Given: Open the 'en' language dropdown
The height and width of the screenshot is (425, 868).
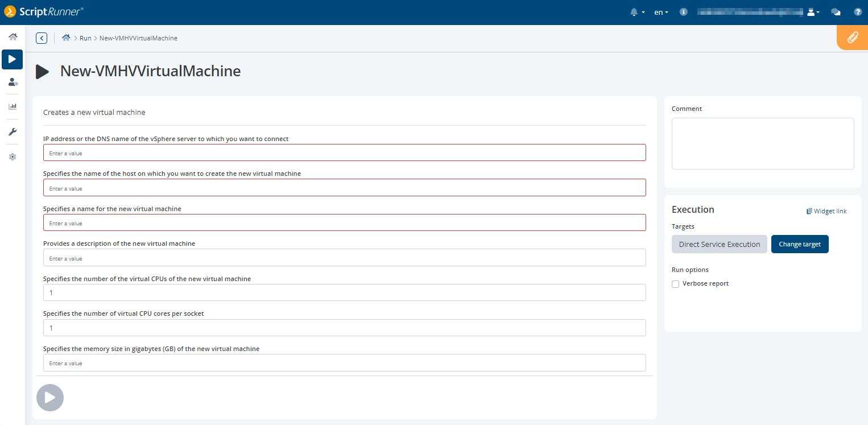Looking at the screenshot, I should point(661,12).
